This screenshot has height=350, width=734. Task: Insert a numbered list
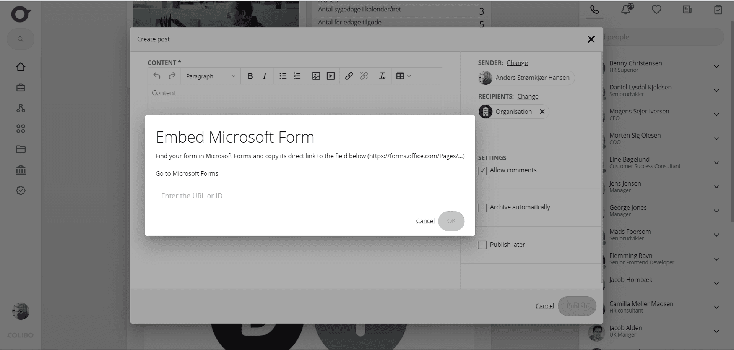297,76
